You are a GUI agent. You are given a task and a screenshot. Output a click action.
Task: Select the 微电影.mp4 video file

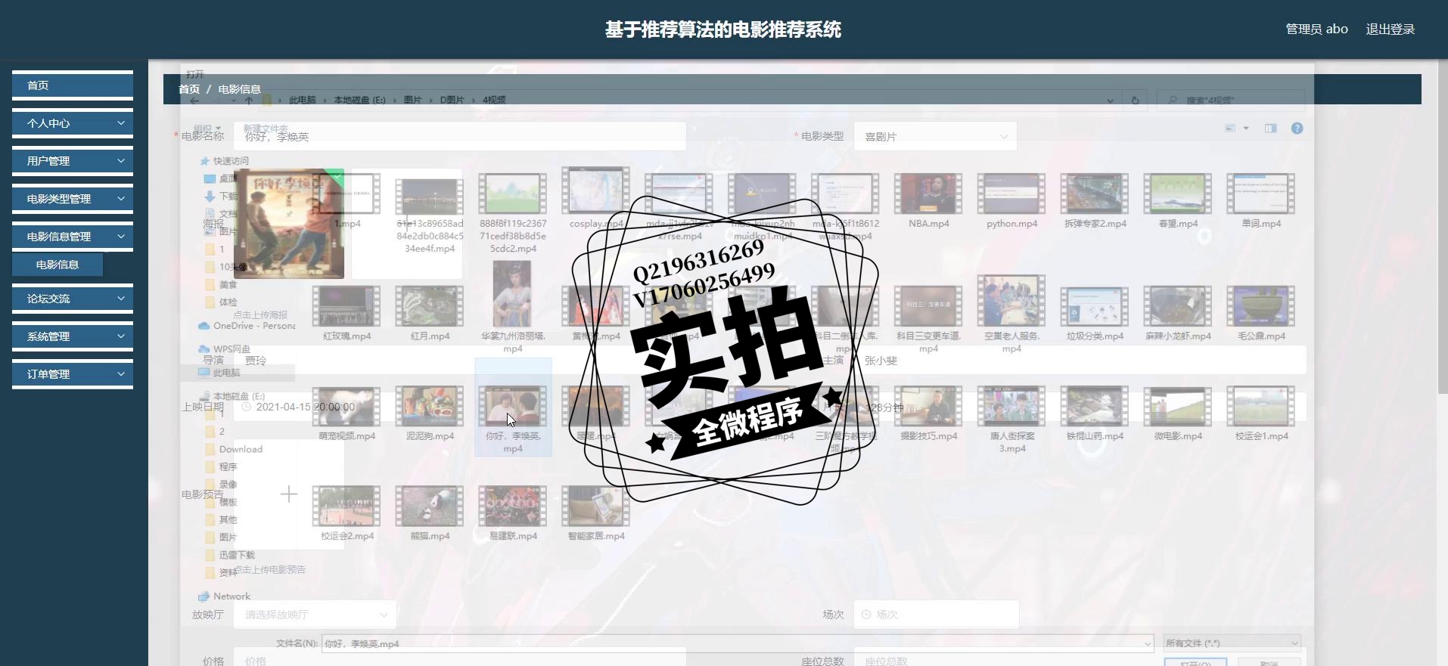coord(1178,414)
